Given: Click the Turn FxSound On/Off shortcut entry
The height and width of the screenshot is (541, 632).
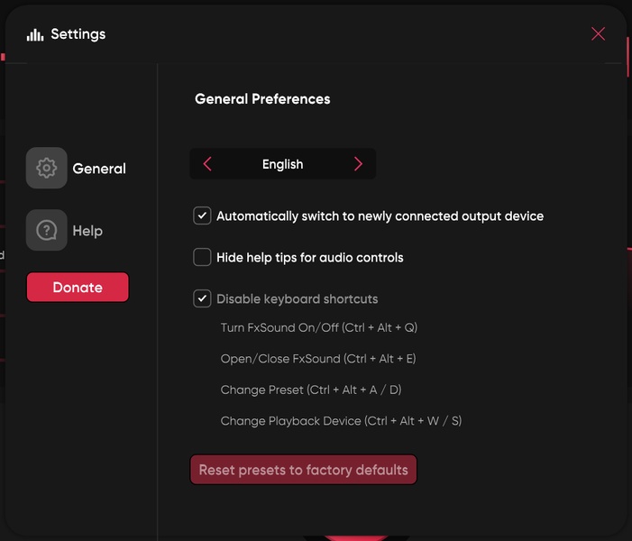Looking at the screenshot, I should point(318,327).
